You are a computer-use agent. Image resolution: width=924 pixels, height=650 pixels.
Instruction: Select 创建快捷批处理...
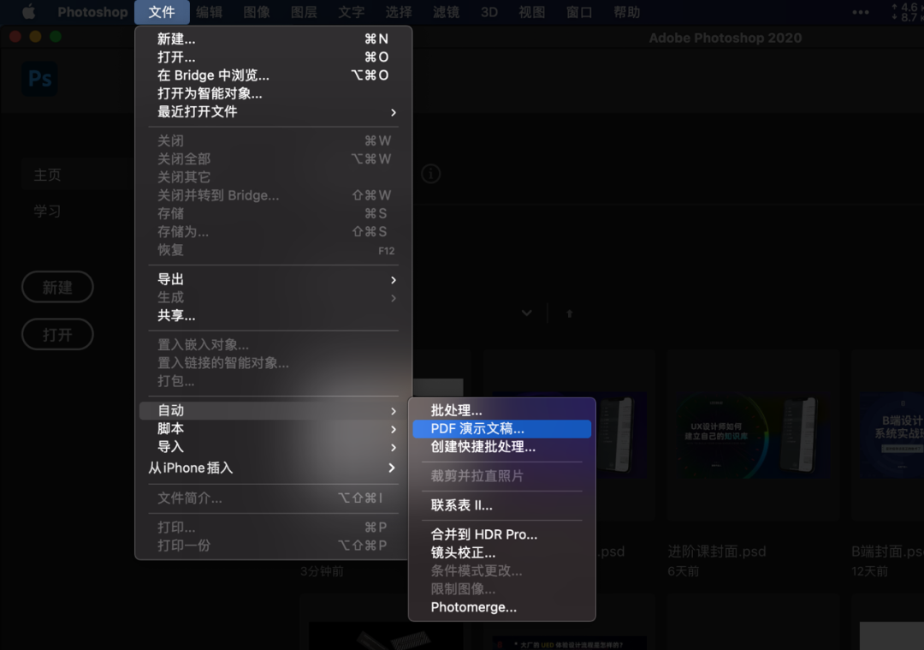502,447
